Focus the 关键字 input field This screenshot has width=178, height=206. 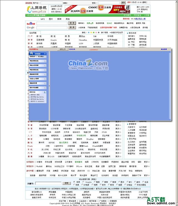[48, 183]
